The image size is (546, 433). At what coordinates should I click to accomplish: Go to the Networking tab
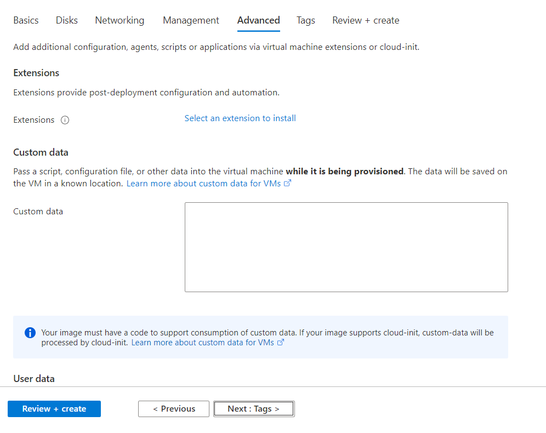pyautogui.click(x=120, y=20)
